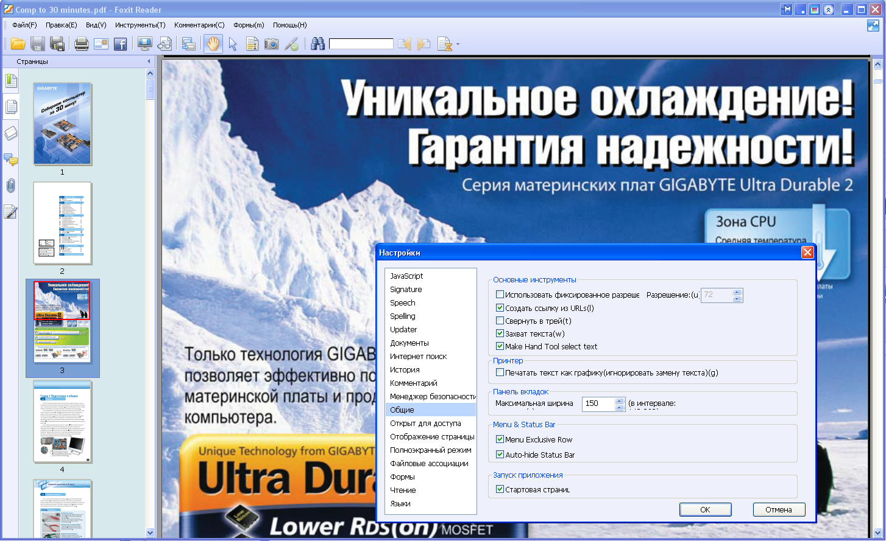Viewport: 886px width, 541px height.
Task: Increase maximum width spinner value
Action: [620, 400]
